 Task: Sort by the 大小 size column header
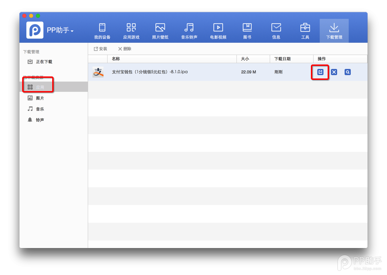[x=253, y=59]
